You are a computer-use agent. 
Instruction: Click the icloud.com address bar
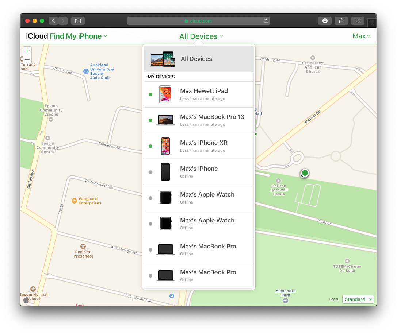click(x=199, y=21)
